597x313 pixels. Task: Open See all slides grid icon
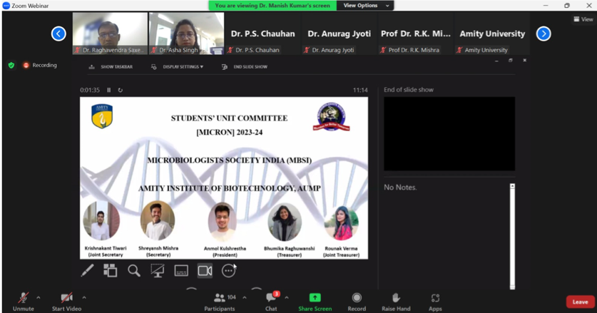click(x=111, y=271)
